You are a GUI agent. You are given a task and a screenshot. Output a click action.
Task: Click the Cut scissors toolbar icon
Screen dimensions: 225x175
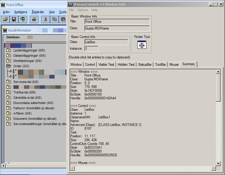click(x=46, y=20)
